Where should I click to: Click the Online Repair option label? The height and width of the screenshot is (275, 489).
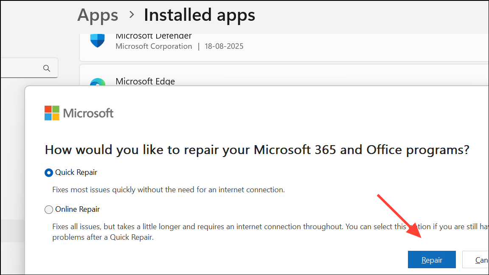tap(78, 209)
